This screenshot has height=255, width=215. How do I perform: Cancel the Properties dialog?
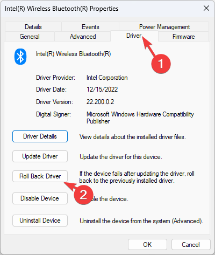pyautogui.click(x=191, y=245)
